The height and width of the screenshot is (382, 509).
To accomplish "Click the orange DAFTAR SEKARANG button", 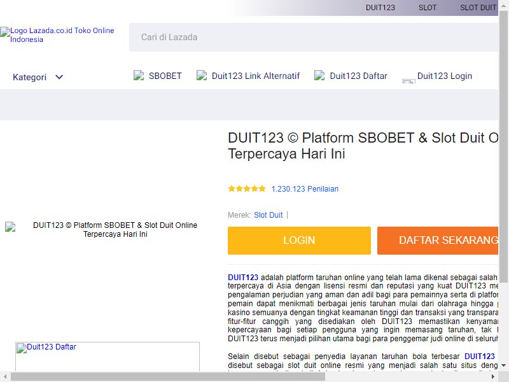I will 438,241.
